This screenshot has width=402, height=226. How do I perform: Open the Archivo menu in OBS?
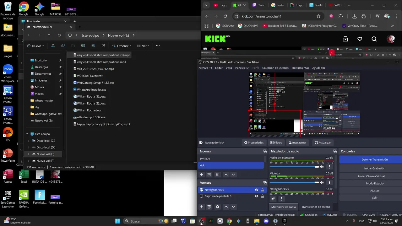tap(205, 68)
